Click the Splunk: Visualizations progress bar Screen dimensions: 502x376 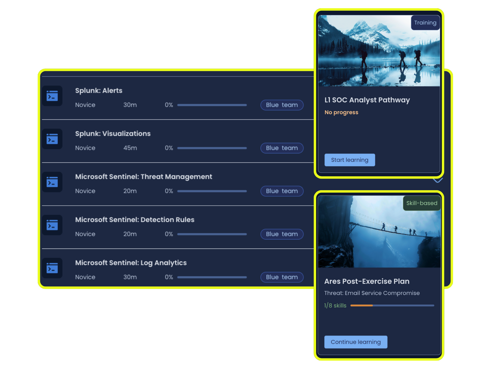tap(212, 148)
